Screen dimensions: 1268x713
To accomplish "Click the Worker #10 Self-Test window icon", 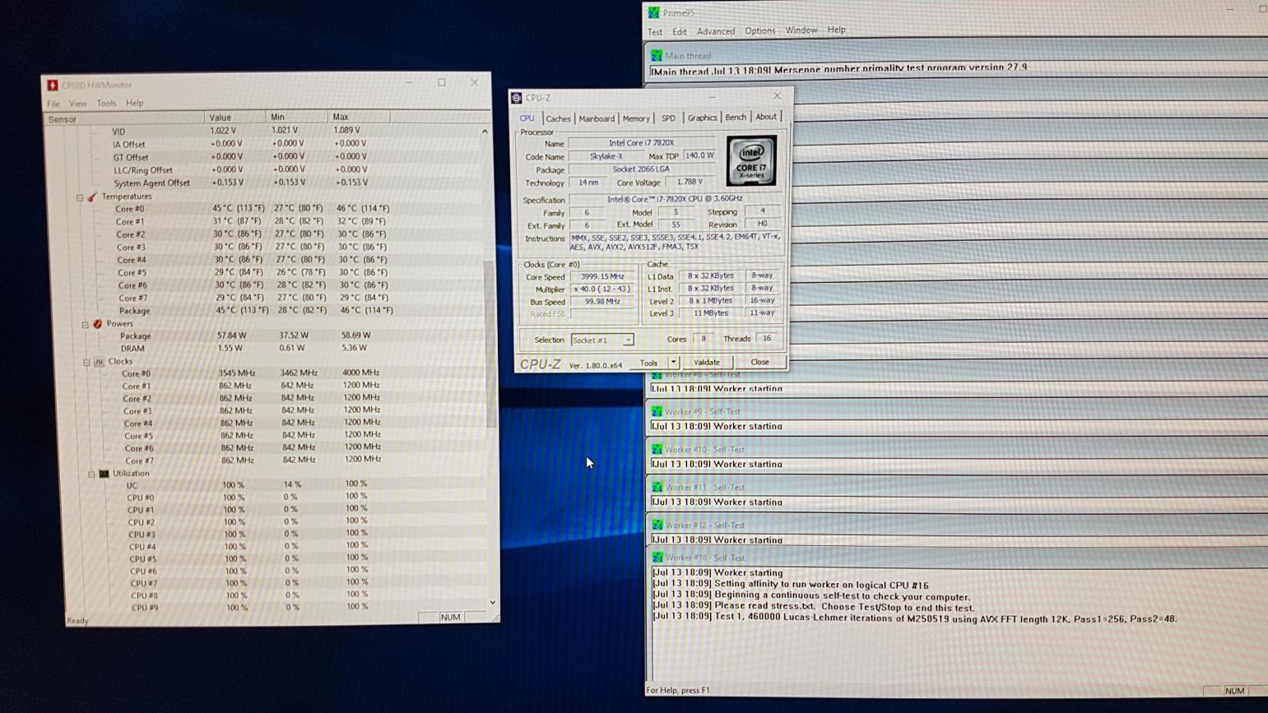I will [657, 450].
